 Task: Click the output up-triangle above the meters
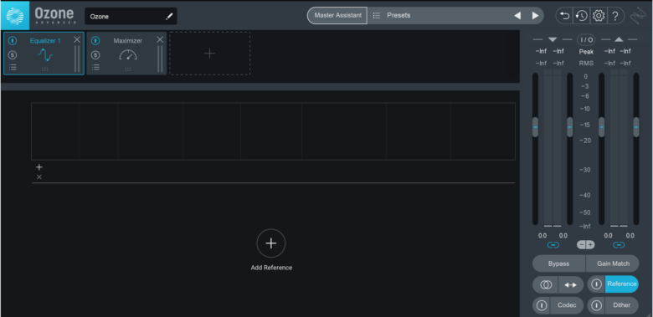pos(619,40)
